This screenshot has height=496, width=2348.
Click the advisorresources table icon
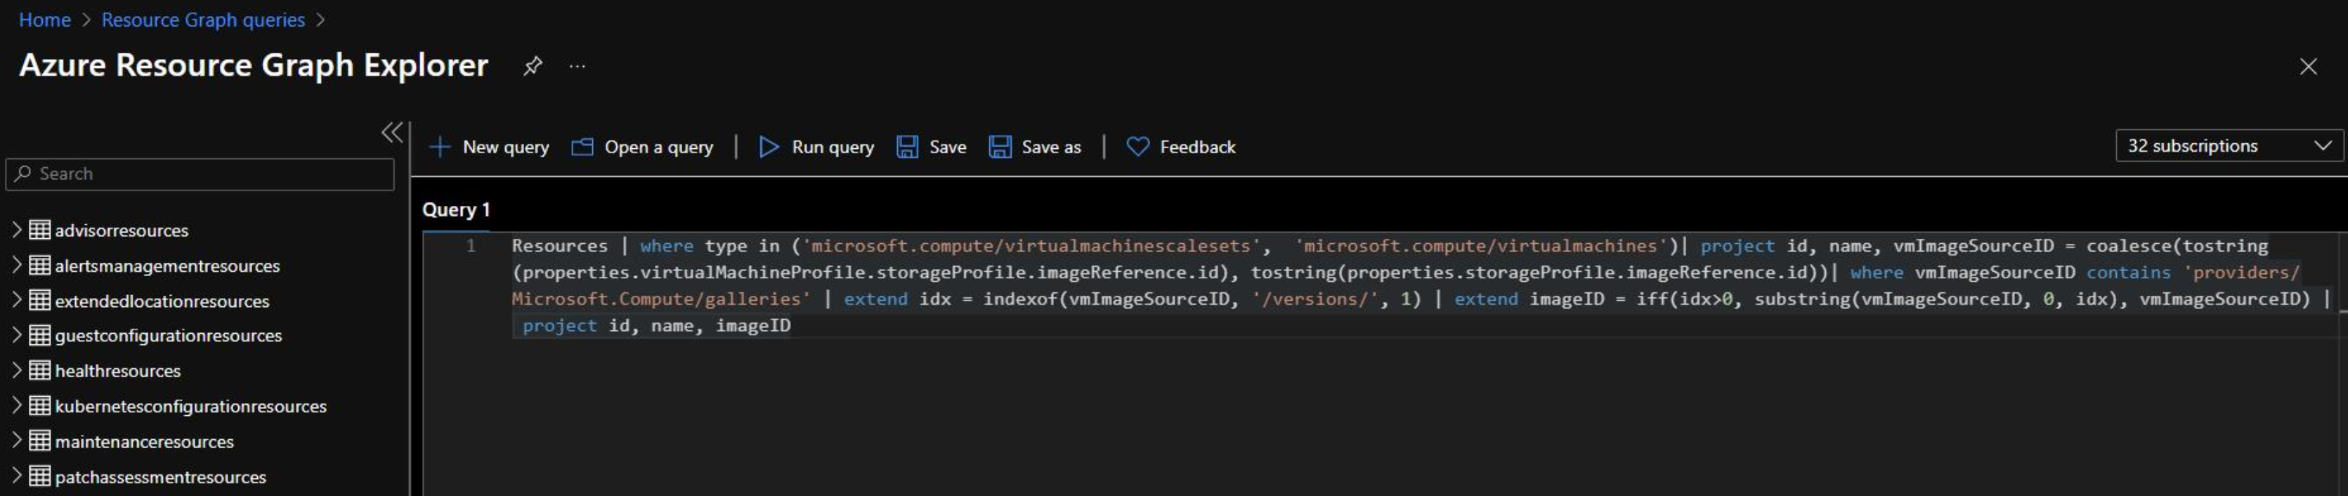pos(39,230)
